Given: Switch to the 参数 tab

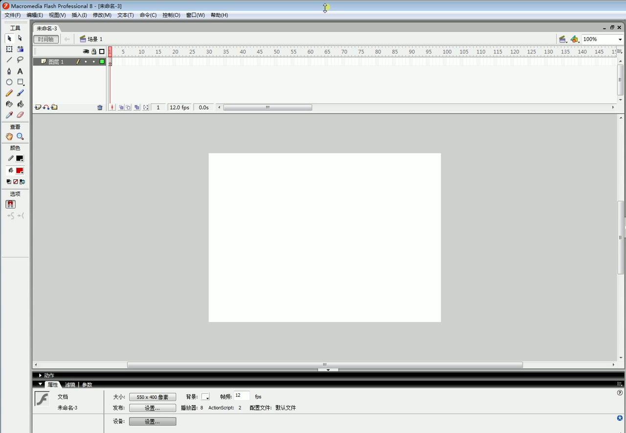Looking at the screenshot, I should (x=87, y=385).
